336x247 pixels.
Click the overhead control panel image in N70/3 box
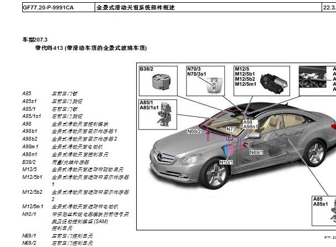tap(214, 85)
